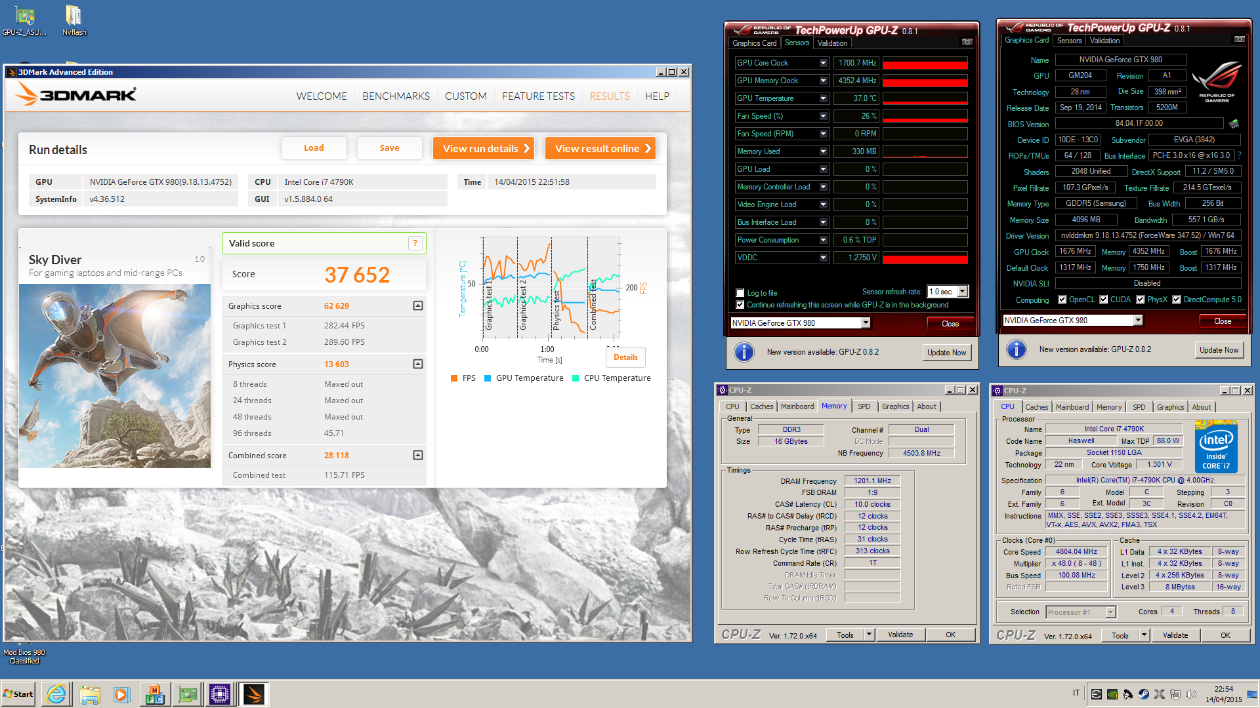
Task: Click BIOS save chip icon in GPU-Z
Action: (x=1234, y=123)
